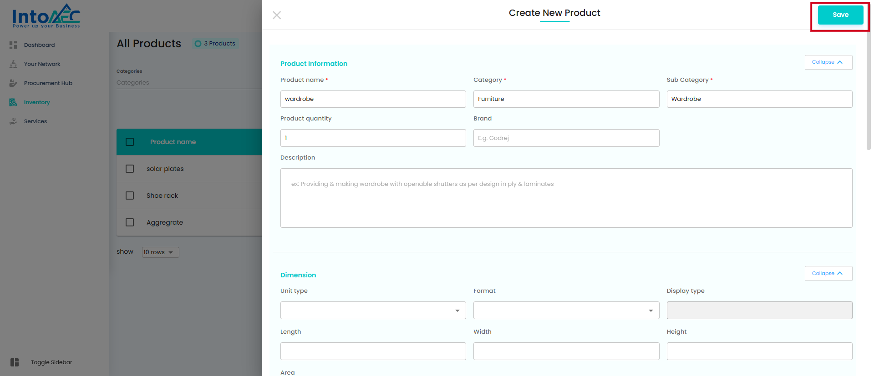Go to Services in the sidebar
The image size is (874, 376).
[x=36, y=121]
